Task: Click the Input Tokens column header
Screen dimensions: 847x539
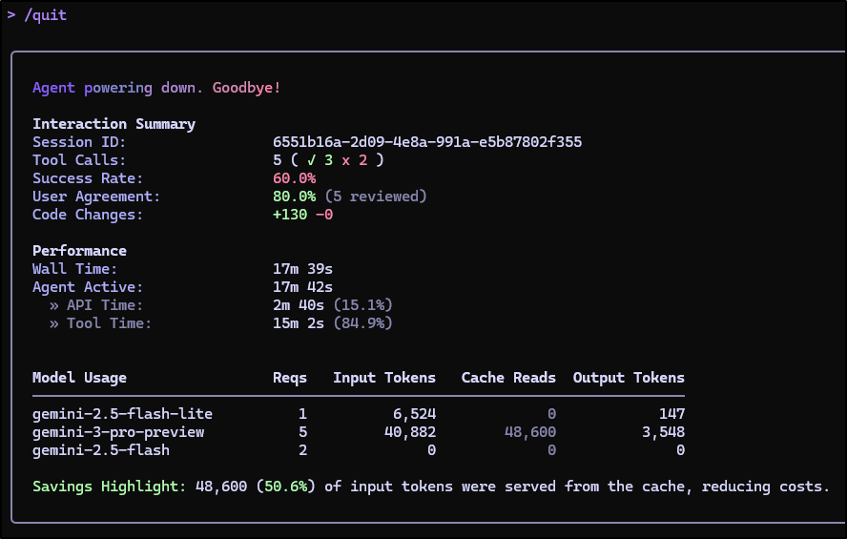Action: (384, 378)
